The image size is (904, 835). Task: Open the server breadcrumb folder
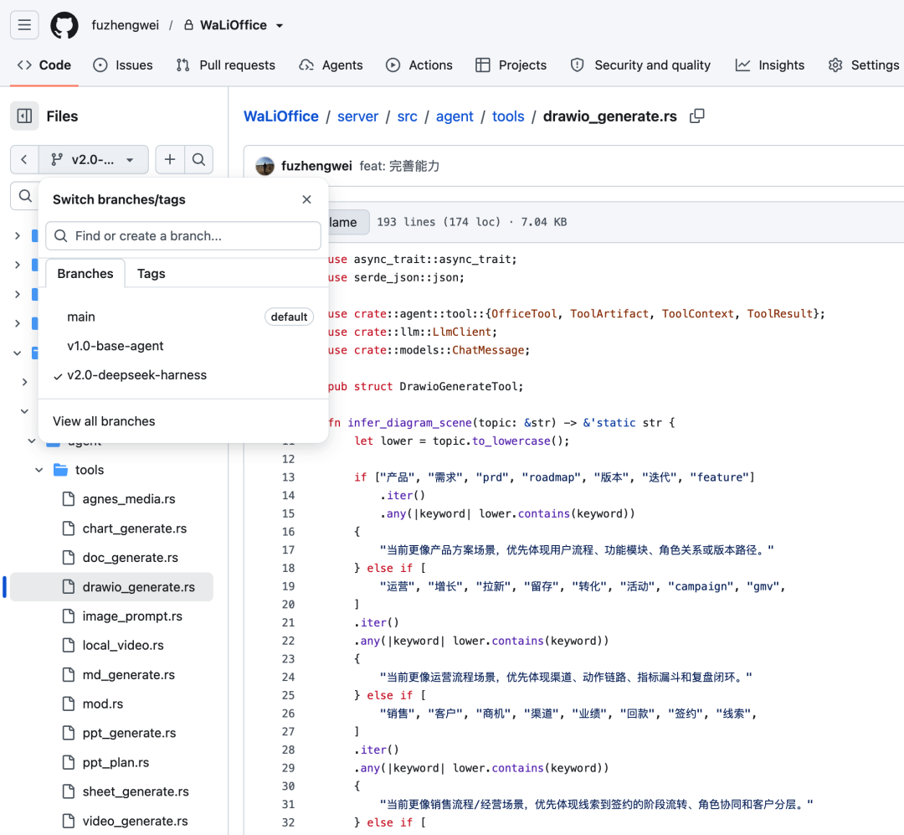(x=357, y=116)
